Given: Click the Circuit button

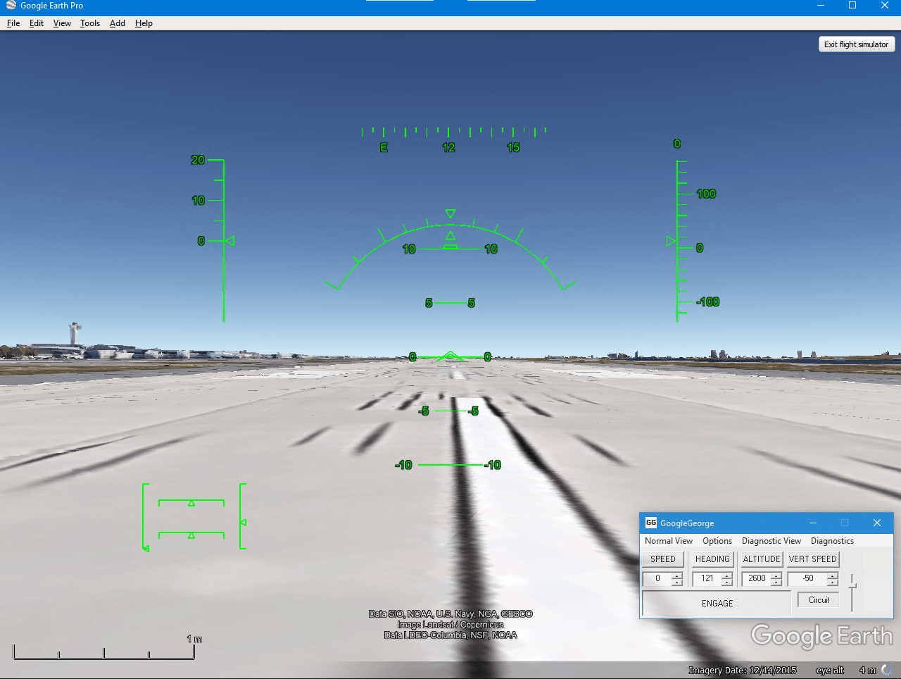Looking at the screenshot, I should click(x=817, y=599).
